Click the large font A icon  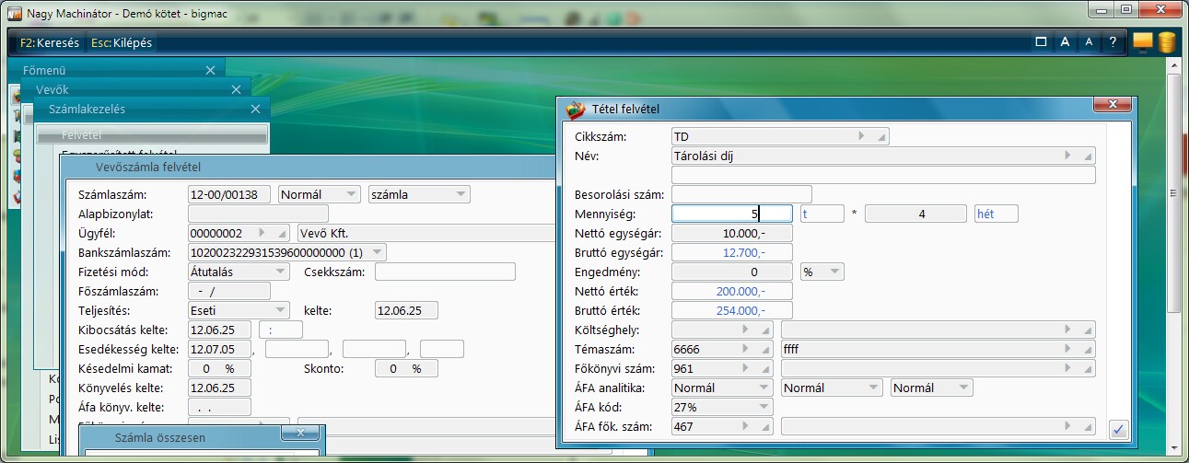click(x=1065, y=41)
